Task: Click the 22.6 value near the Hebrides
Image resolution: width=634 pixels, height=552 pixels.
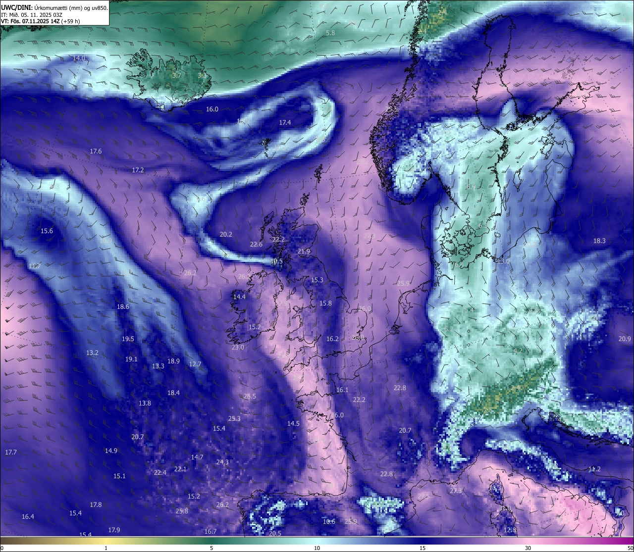Action: (x=256, y=245)
